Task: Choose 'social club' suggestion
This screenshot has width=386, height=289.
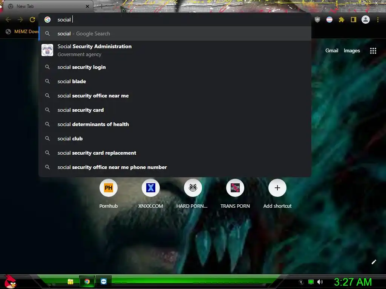Action: tap(175, 138)
